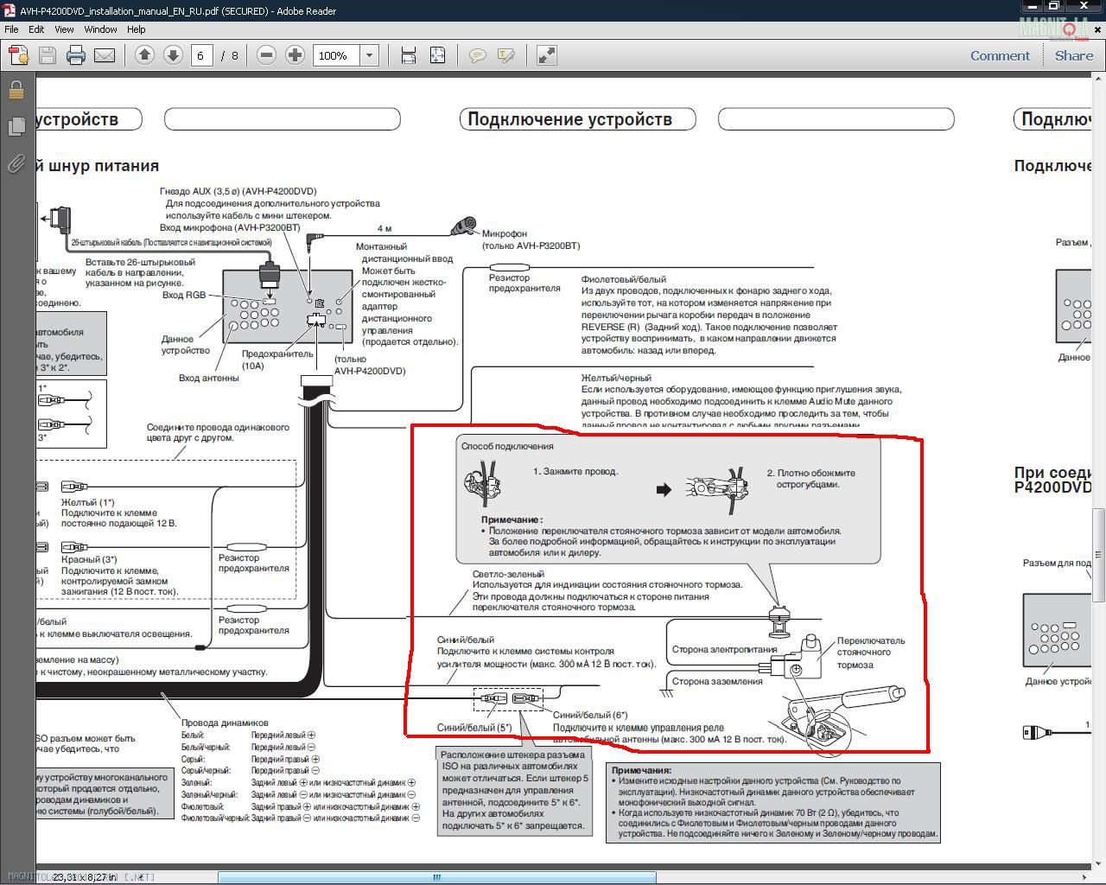Open the Share pane
The image size is (1106, 885).
(1073, 55)
